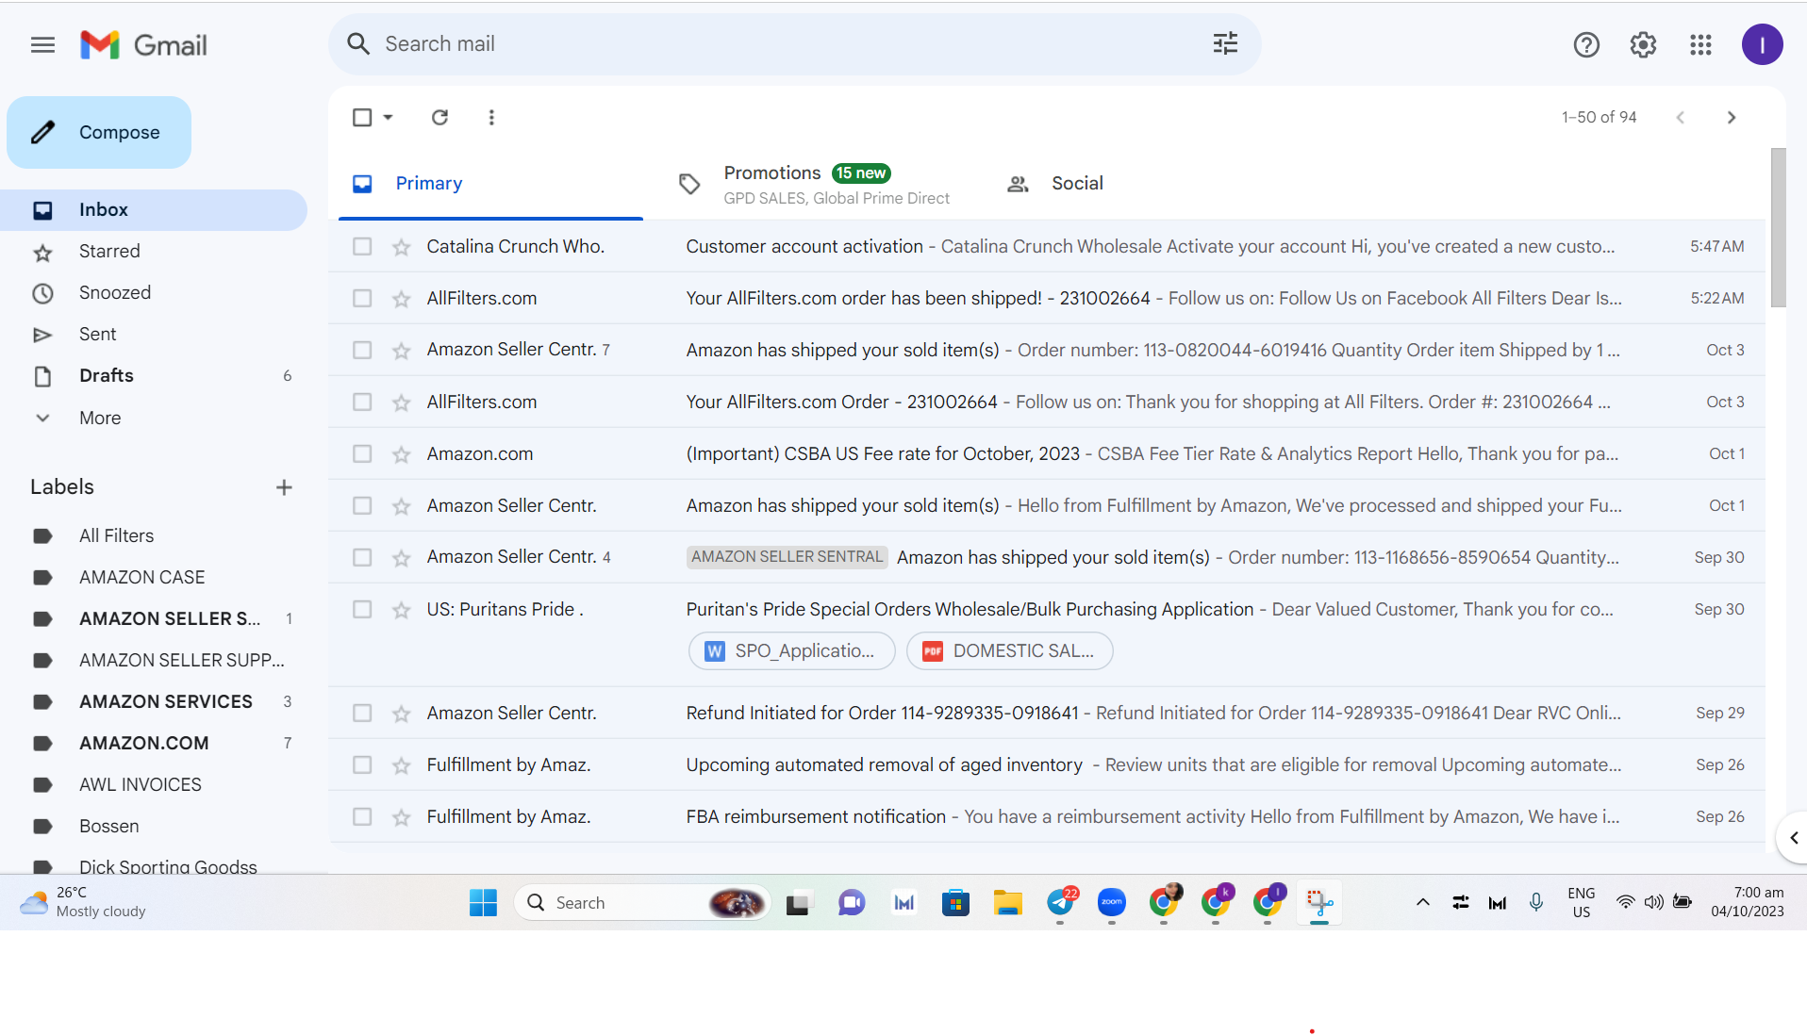Star the Amazon.com CSBA fee email

[x=402, y=454]
